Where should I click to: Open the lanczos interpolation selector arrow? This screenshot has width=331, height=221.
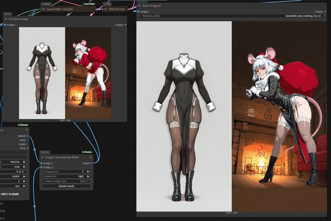(x=24, y=162)
